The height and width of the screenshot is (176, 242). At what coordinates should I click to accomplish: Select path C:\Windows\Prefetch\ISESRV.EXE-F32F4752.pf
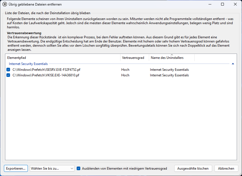[x=47, y=70]
